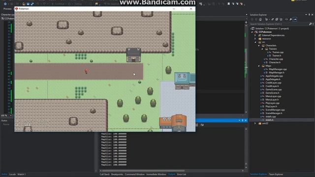The width and height of the screenshot is (315, 177).
Task: Expand the External Dependencies node
Action: coord(255,35)
